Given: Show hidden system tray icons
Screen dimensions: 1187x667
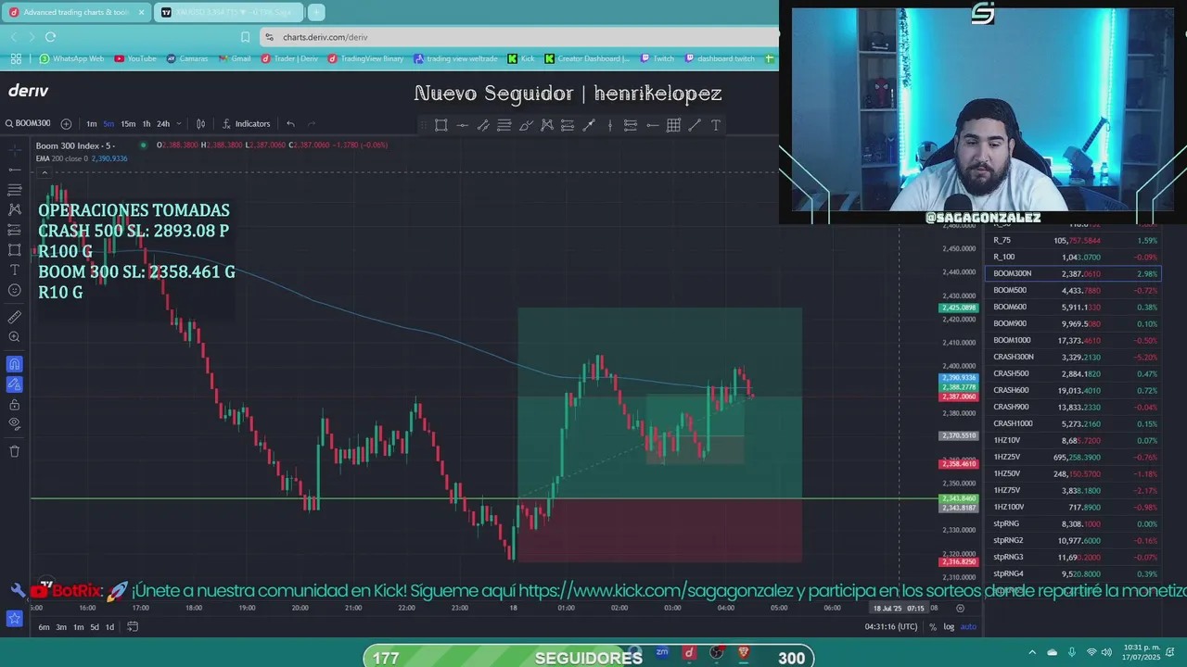Looking at the screenshot, I should point(1033,652).
